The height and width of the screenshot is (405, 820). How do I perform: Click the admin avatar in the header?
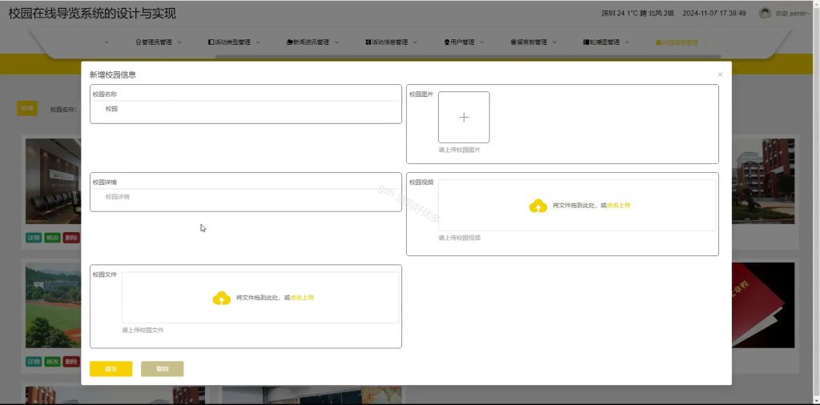765,13
